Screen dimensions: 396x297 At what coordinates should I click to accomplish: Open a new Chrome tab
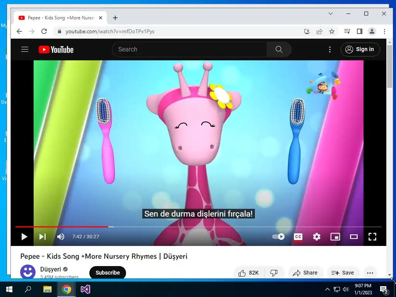point(115,18)
